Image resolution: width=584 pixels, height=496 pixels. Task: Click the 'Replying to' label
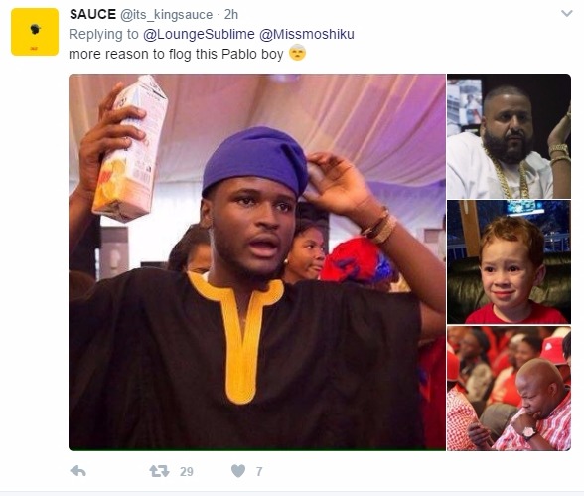103,34
